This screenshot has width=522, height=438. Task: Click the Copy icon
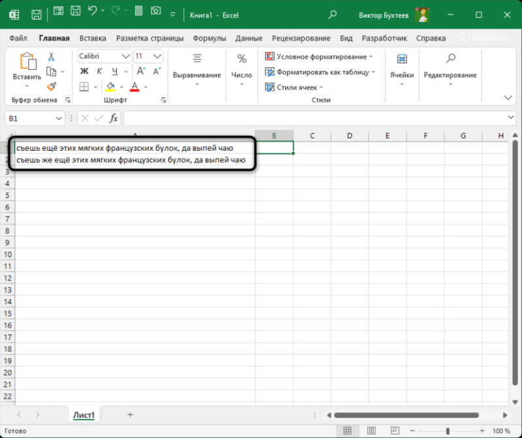click(x=52, y=72)
